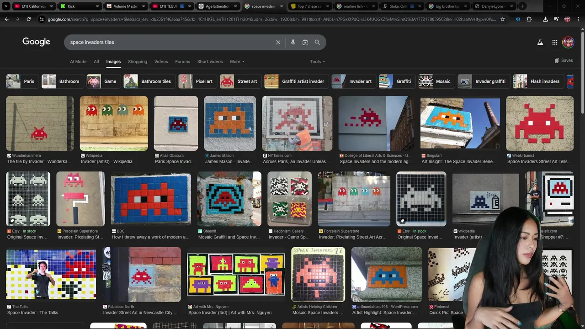Screen dimensions: 585x329
Task: Switch to the AI Mode tab
Action: click(x=78, y=62)
